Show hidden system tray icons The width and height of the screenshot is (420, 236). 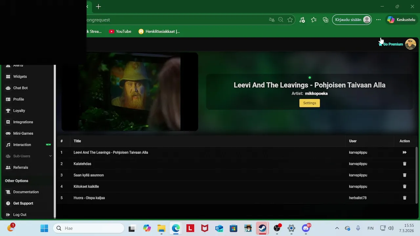[x=337, y=228]
